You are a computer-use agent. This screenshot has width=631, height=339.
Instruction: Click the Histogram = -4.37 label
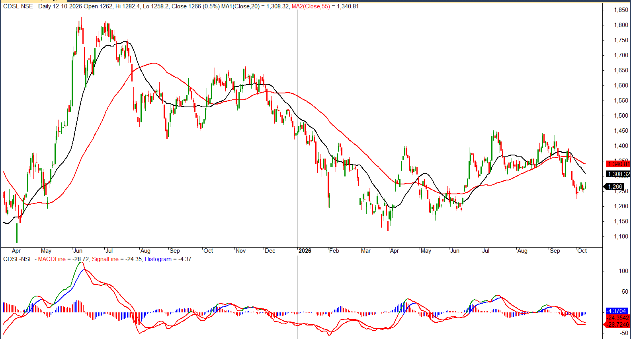(x=168, y=259)
